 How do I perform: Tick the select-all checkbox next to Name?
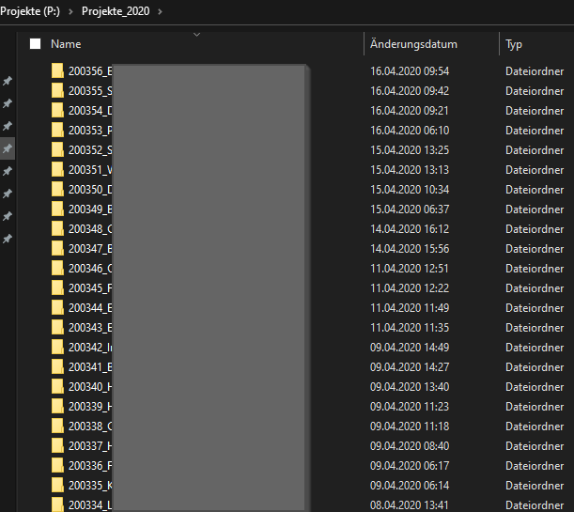[x=35, y=44]
